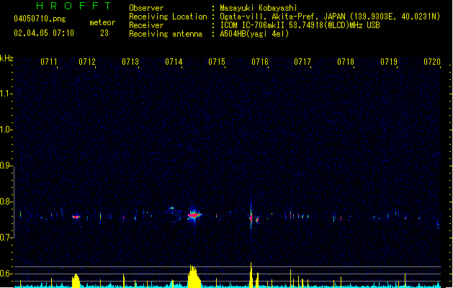Viewport: 453px width, 288px height.
Task: Click the observer name Masayuki Kobayashi
Action: [x=259, y=8]
